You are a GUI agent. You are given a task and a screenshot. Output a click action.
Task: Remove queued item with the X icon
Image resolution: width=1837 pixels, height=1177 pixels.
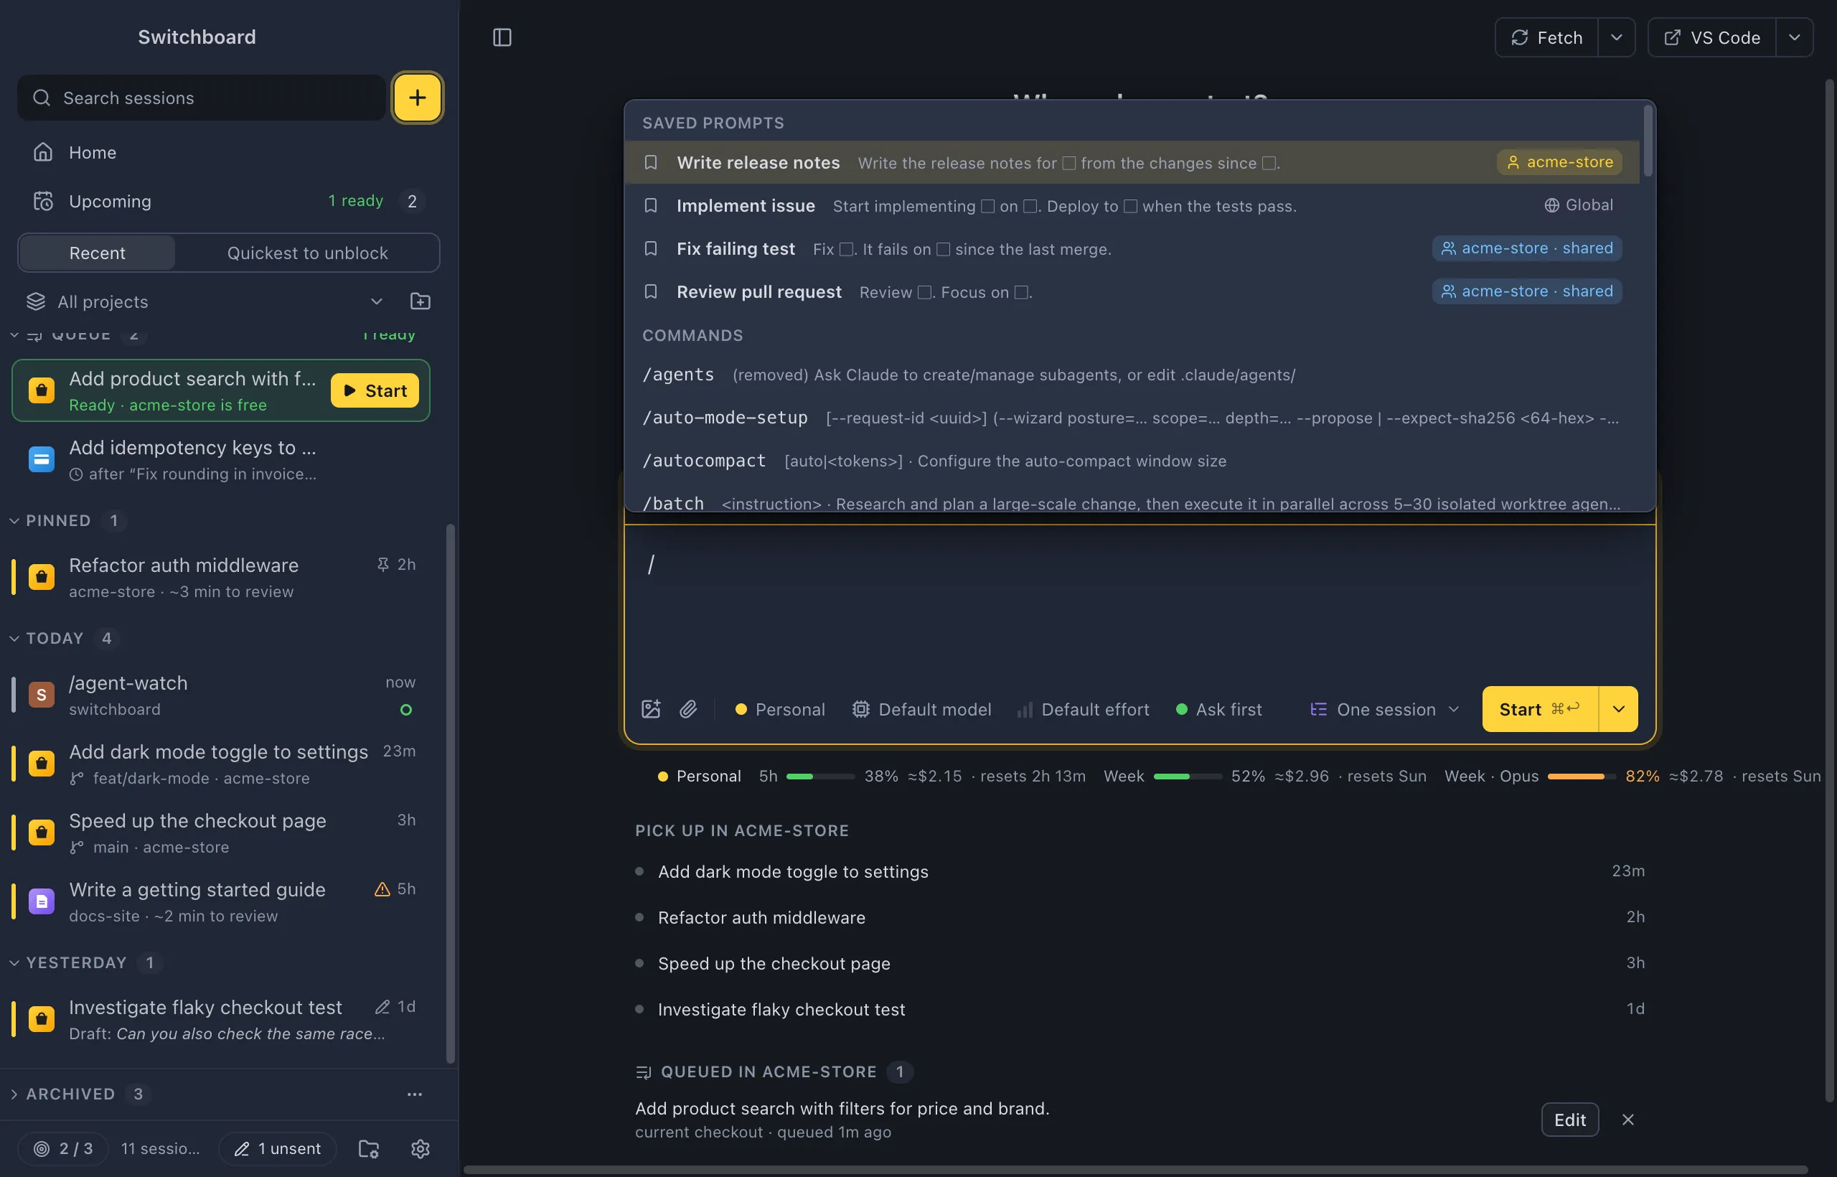(1628, 1120)
